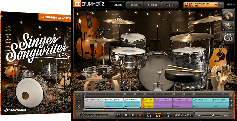Click the song overview minimap strip
This screenshot has width=237, height=121.
105,109
